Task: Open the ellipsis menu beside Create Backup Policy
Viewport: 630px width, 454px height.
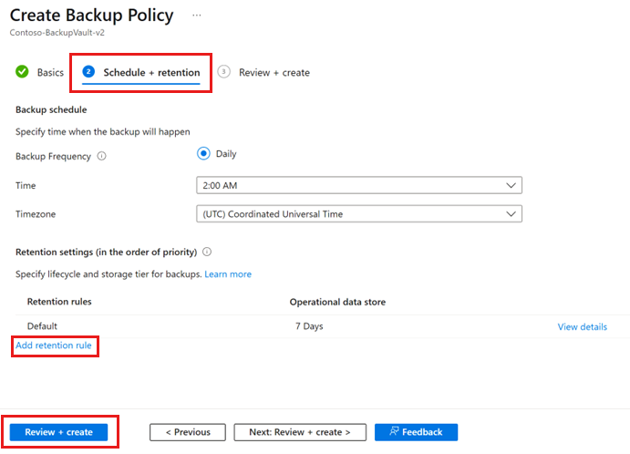Action: pos(197,16)
